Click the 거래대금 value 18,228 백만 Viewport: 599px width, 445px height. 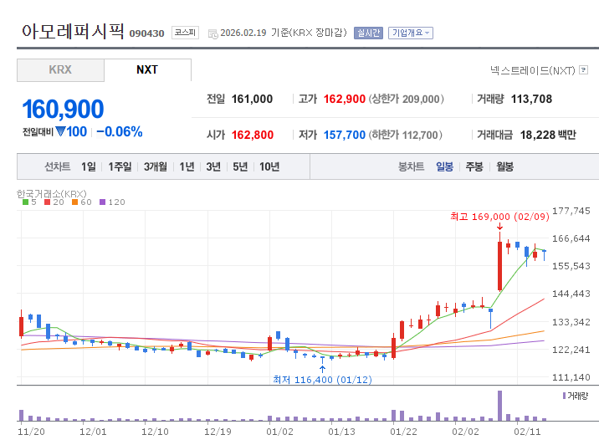click(548, 135)
